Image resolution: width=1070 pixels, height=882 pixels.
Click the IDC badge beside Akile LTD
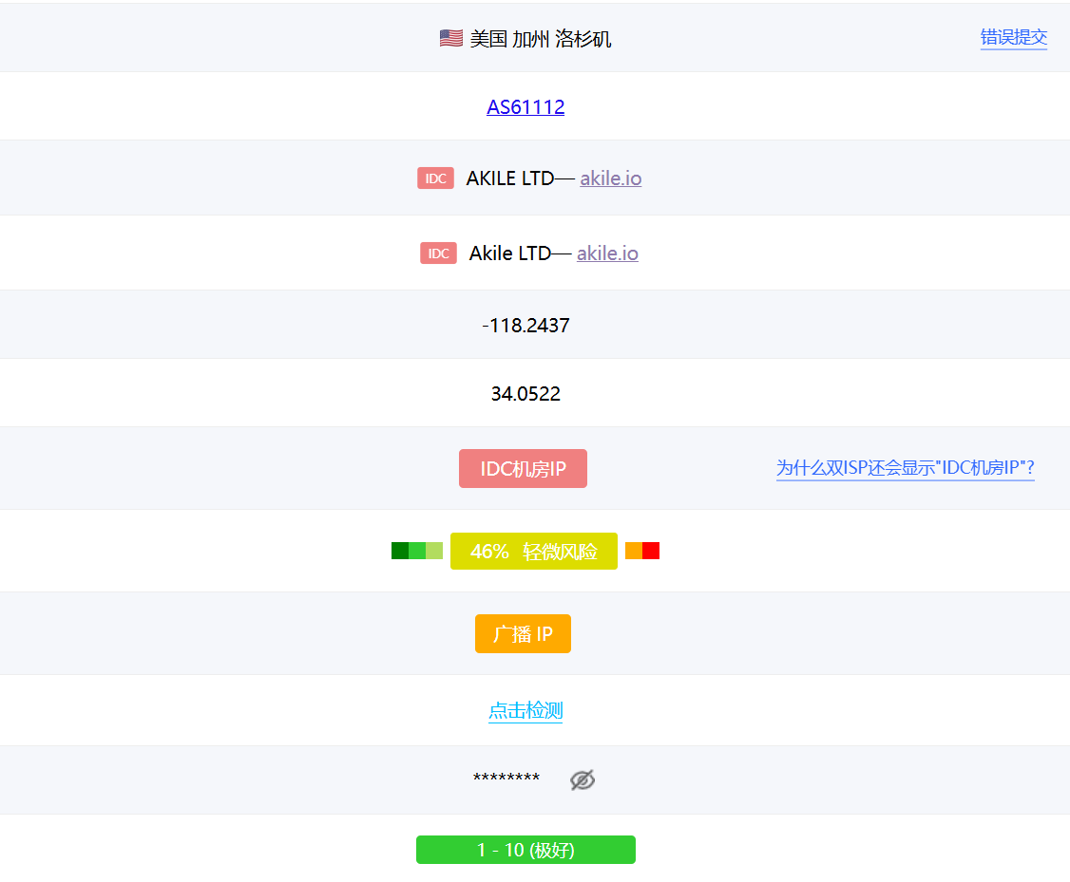pos(438,253)
